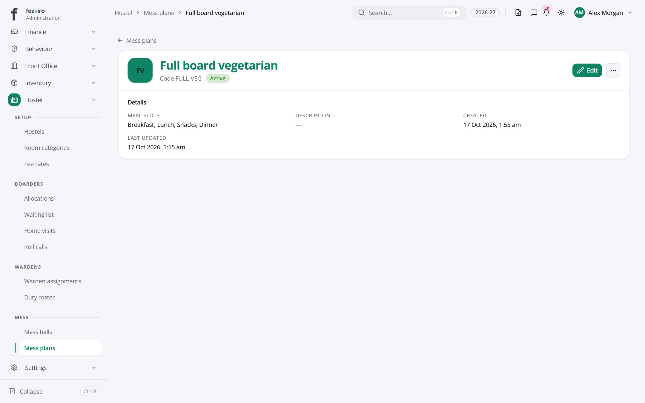Focus the Search input field
This screenshot has width=645, height=403.
point(409,13)
